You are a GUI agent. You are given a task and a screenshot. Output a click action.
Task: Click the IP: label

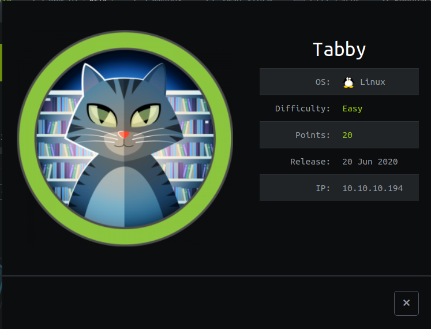tap(323, 188)
